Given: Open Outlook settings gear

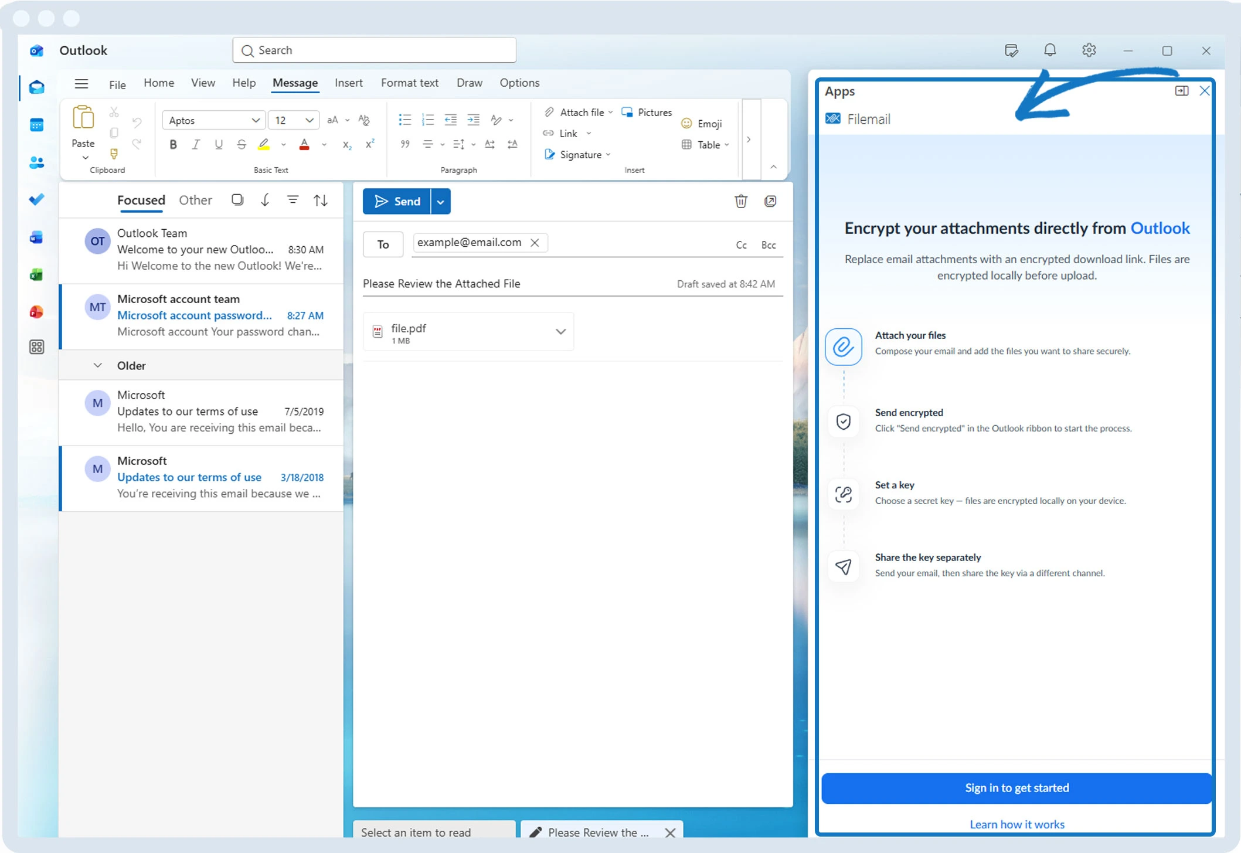Looking at the screenshot, I should [x=1089, y=50].
